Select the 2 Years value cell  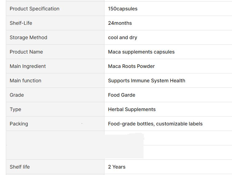tap(117, 167)
